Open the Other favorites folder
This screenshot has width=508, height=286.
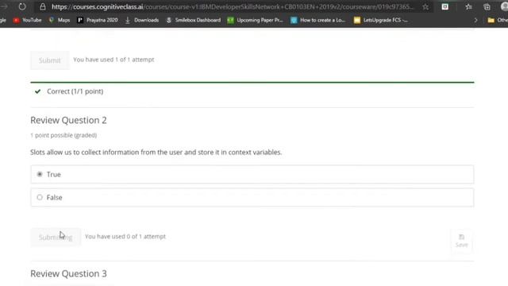click(x=498, y=20)
